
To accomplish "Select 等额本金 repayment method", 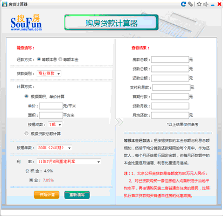I will coord(60,59).
